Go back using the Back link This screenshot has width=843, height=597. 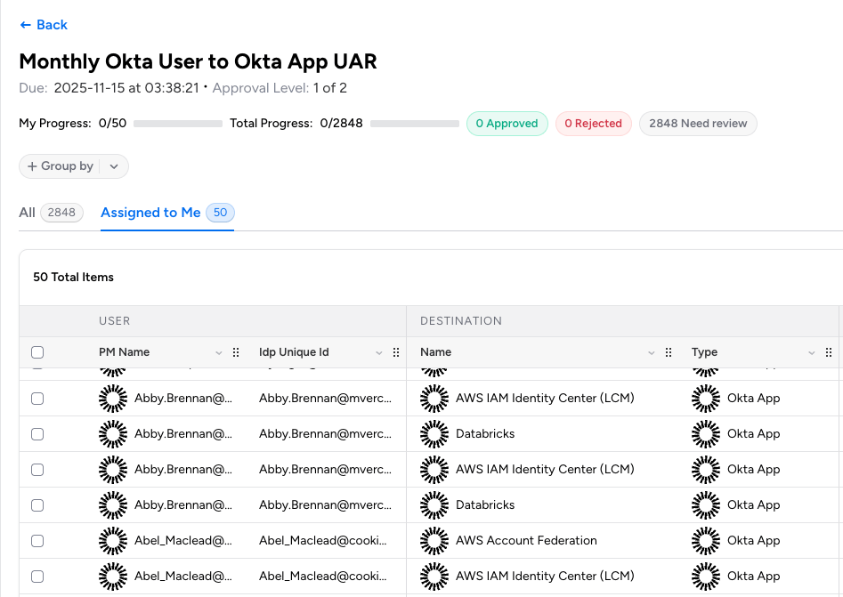coord(44,25)
